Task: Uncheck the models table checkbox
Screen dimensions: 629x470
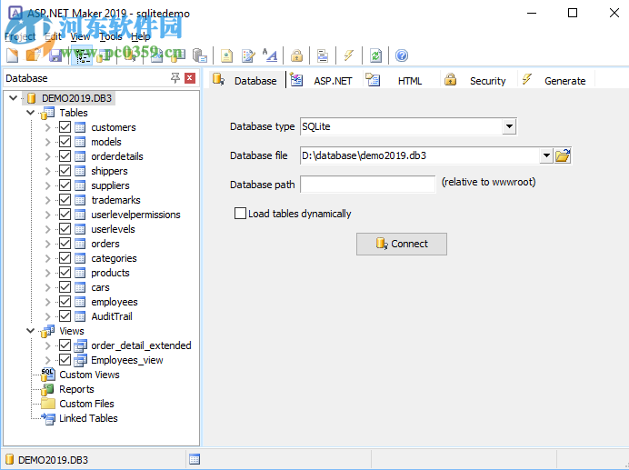Action: [65, 142]
